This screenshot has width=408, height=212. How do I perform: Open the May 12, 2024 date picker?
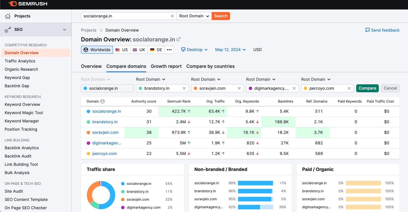[230, 50]
